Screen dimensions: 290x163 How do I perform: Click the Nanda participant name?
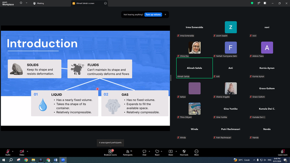(267, 129)
